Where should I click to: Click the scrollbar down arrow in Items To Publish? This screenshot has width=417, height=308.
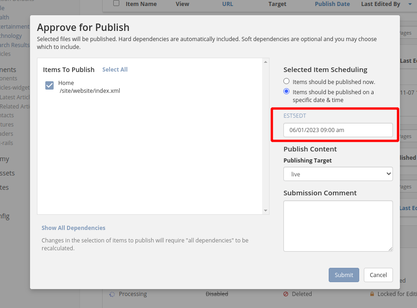[266, 211]
